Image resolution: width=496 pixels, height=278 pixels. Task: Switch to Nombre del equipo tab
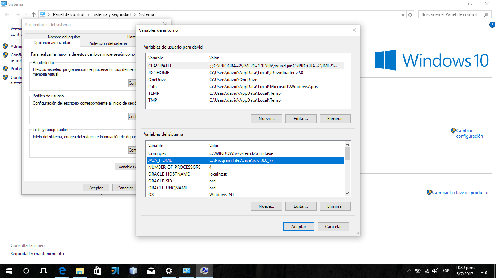tap(64, 37)
